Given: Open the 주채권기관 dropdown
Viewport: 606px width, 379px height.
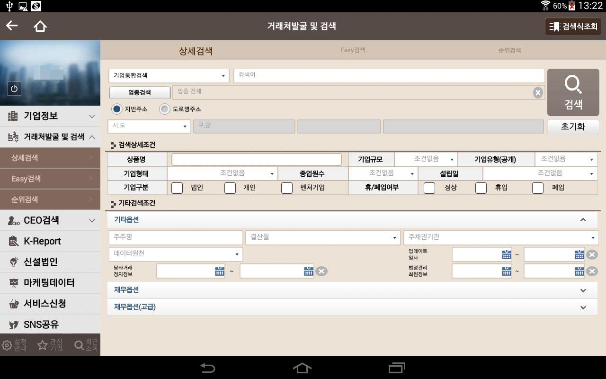Looking at the screenshot, I should click(x=501, y=237).
